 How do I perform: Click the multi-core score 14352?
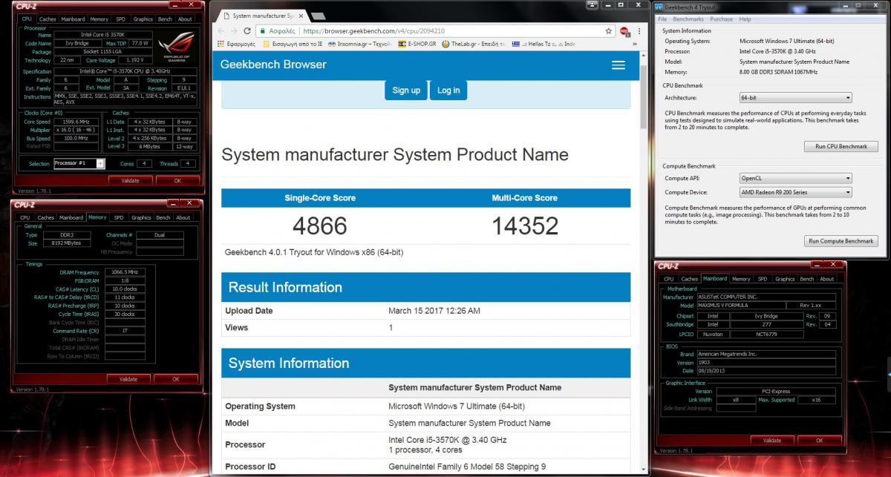pyautogui.click(x=525, y=226)
